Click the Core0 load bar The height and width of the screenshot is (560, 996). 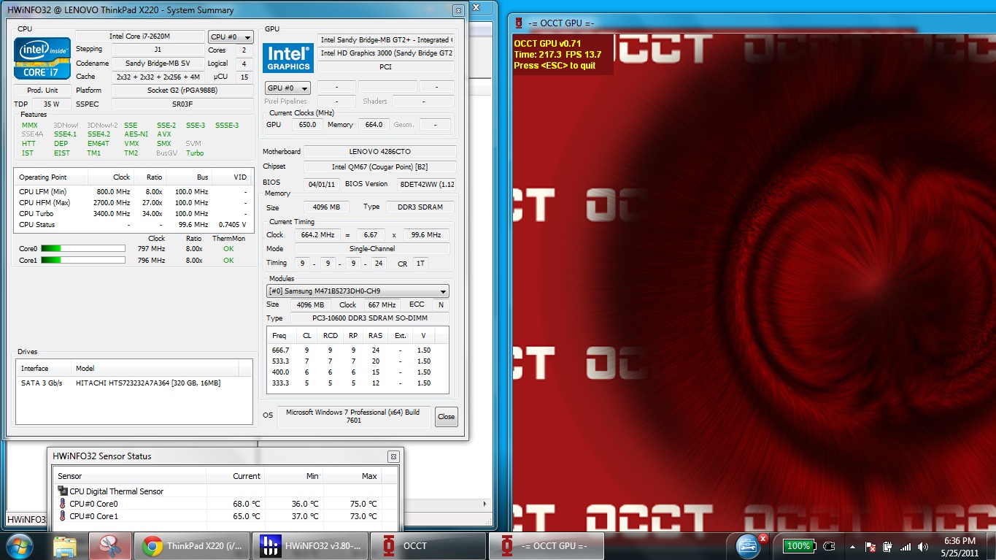click(83, 249)
